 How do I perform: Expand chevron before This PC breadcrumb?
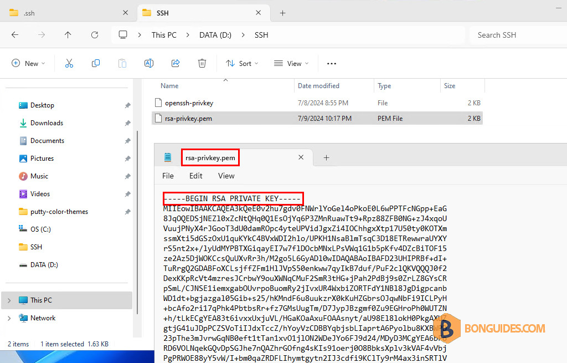[140, 35]
